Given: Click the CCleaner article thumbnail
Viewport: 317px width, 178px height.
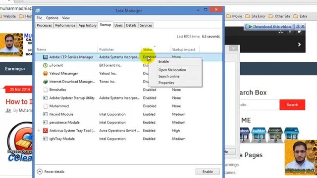Looking at the screenshot, I should point(20,142).
